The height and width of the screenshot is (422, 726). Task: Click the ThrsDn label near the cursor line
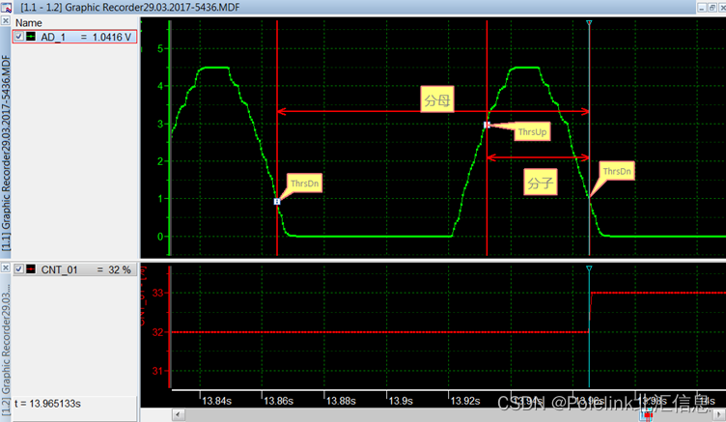pos(617,171)
